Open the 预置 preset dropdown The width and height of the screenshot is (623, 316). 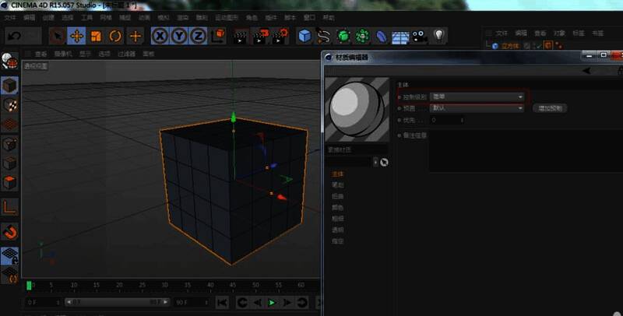pos(477,108)
